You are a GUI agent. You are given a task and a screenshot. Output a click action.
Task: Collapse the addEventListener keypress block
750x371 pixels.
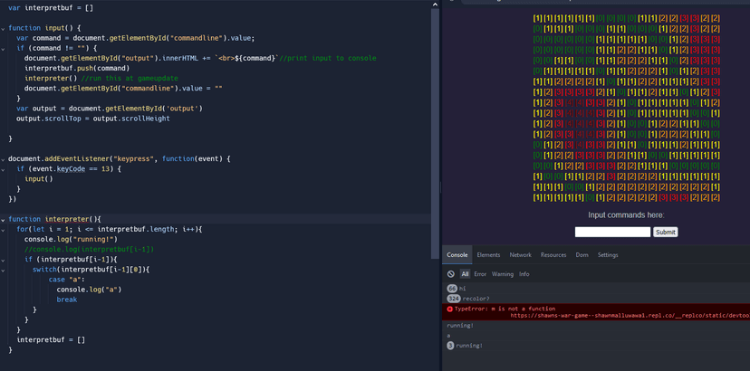pos(4,159)
